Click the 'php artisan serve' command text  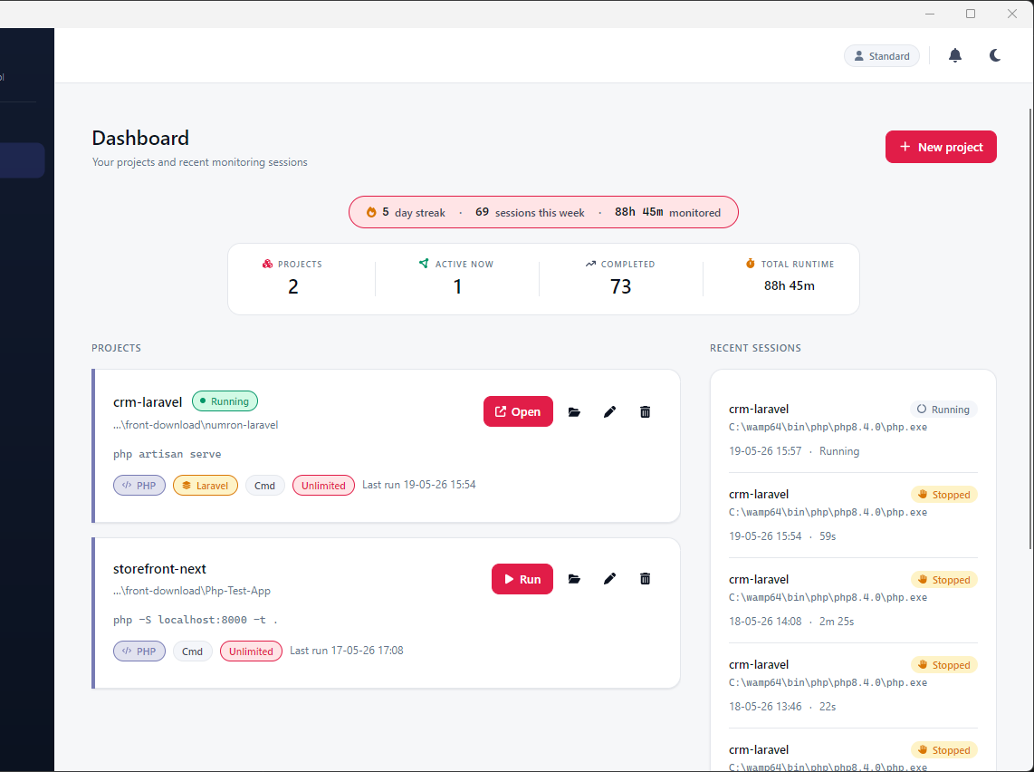click(x=167, y=454)
